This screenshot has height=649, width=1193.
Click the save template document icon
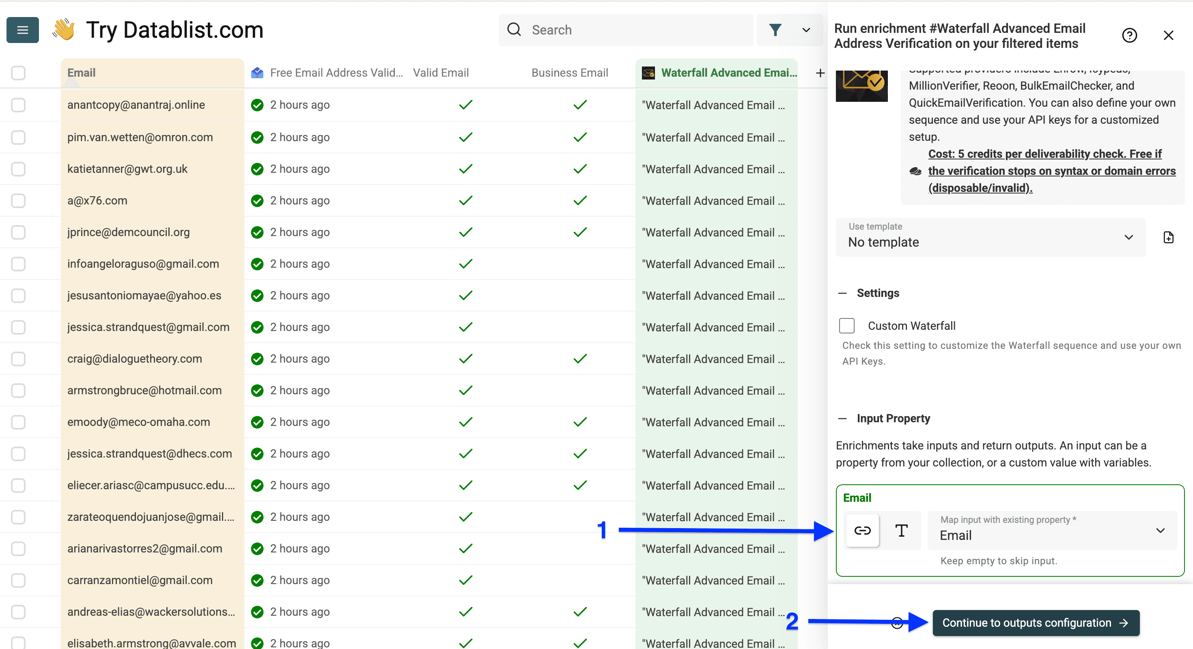tap(1169, 237)
